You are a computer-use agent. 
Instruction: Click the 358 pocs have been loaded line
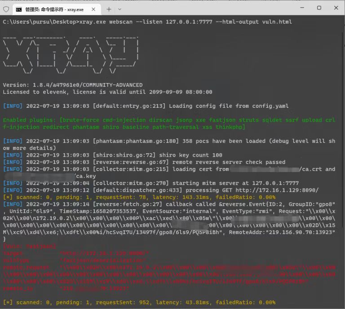169,145
